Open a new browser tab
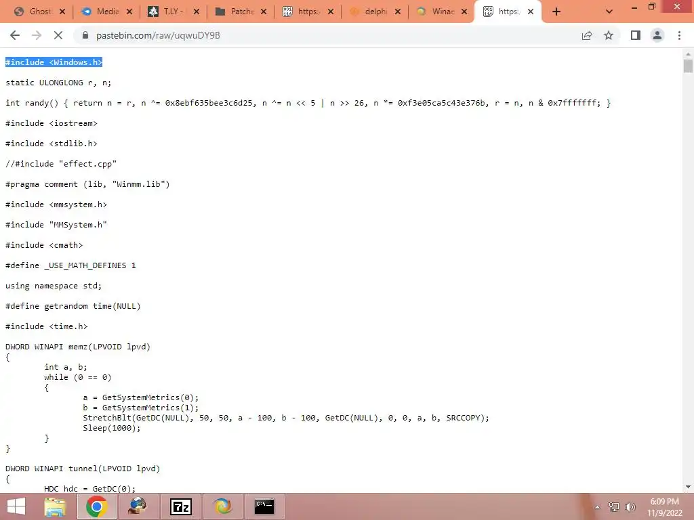Image resolution: width=694 pixels, height=520 pixels. pyautogui.click(x=556, y=12)
